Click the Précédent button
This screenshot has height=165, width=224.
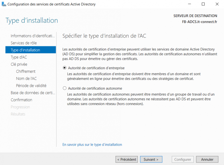[x=127, y=159]
